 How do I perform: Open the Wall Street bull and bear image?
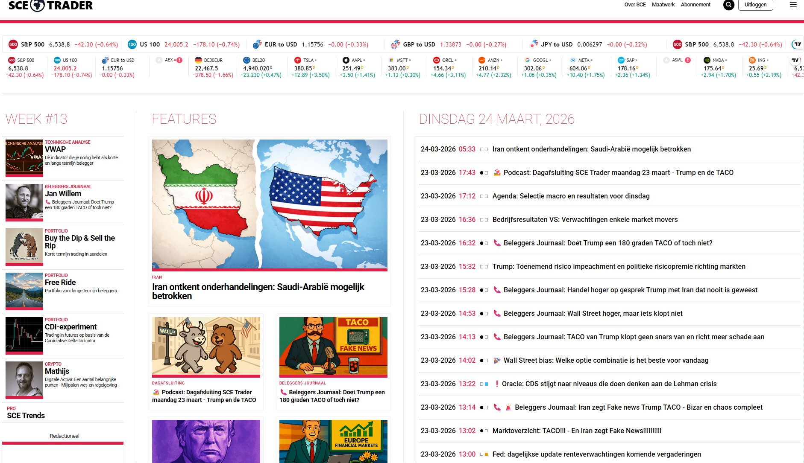tap(206, 346)
